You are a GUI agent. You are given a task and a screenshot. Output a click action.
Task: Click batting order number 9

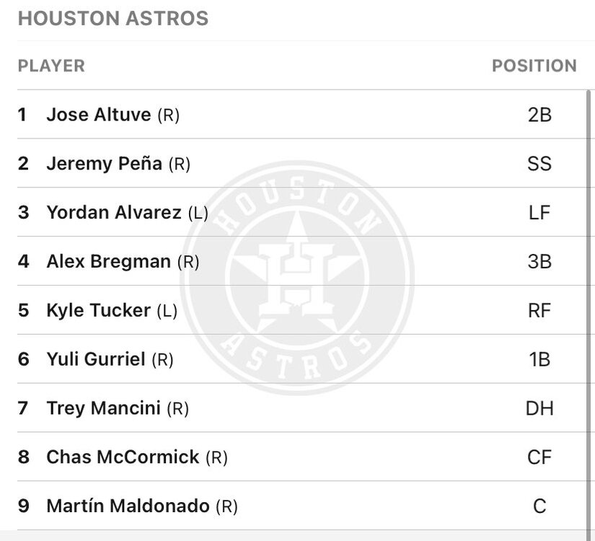tap(24, 506)
